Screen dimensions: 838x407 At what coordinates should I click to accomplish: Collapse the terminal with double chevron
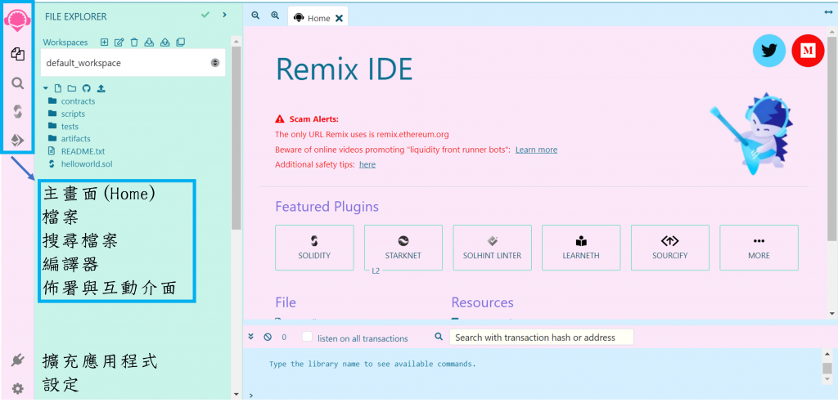point(250,337)
